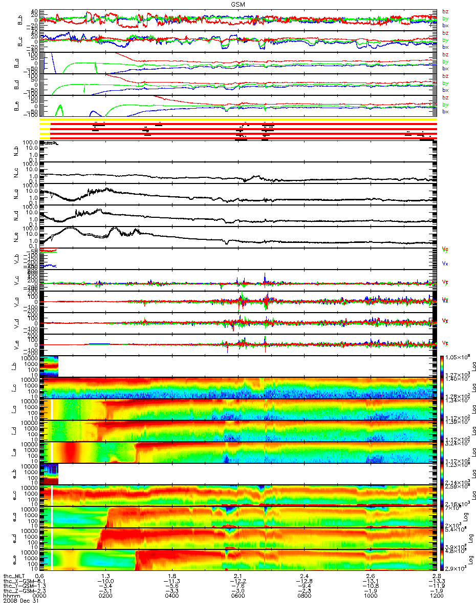Click the 1.05×10^8 color bar maximum value
This screenshot has width=476, height=615.
[459, 357]
